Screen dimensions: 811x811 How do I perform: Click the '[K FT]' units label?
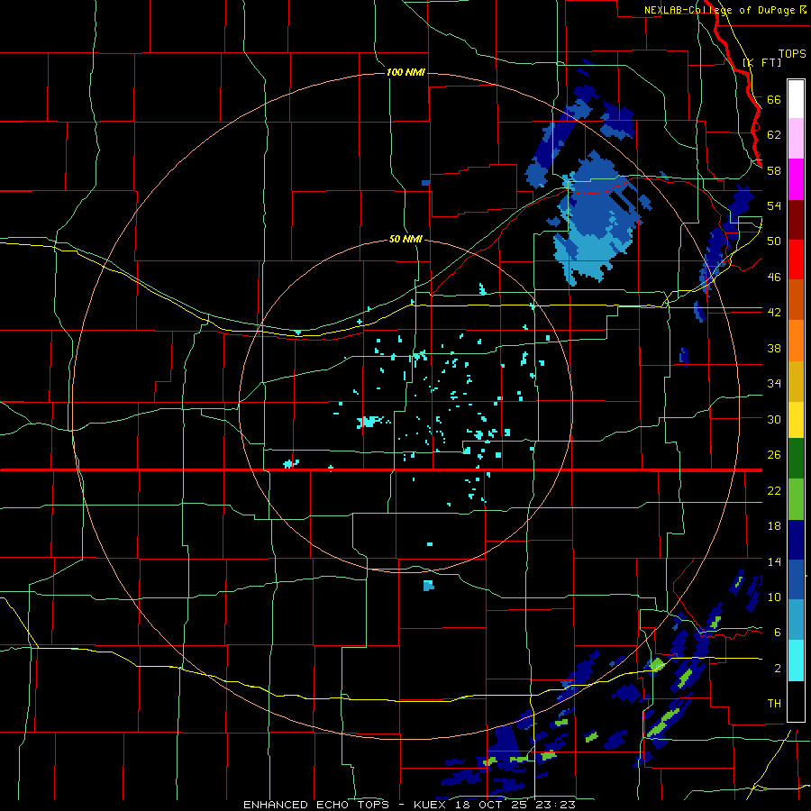click(761, 62)
